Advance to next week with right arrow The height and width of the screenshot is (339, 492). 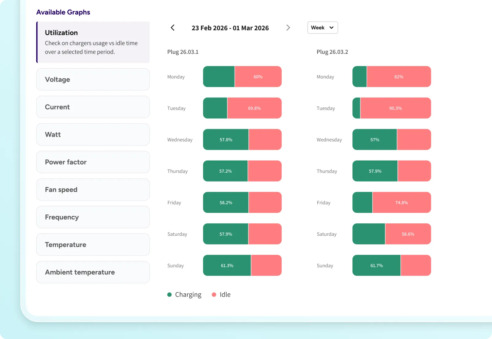coord(288,28)
